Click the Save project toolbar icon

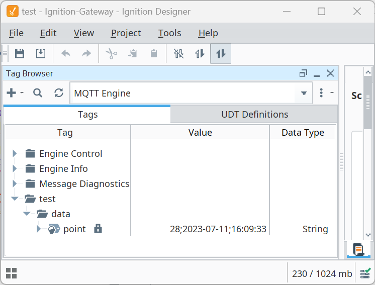20,54
